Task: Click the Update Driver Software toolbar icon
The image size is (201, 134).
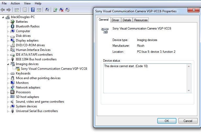Action: coord(55,10)
